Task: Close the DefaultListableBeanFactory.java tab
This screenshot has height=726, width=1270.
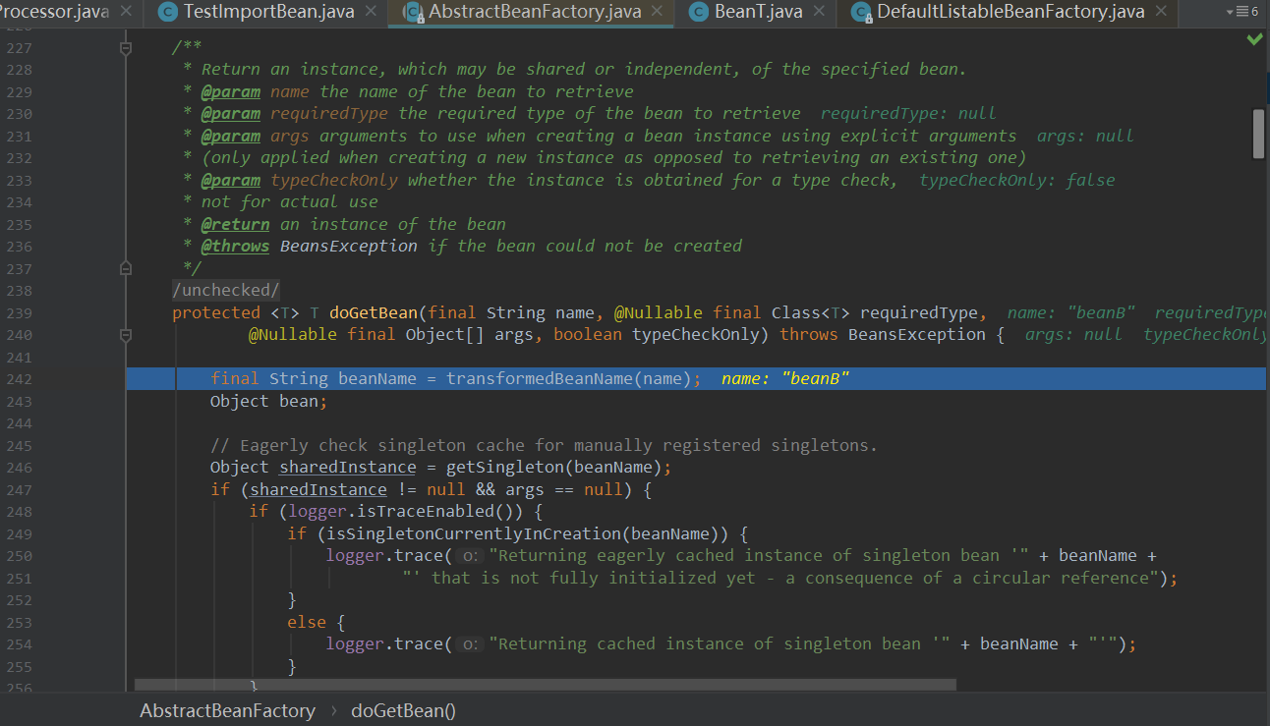Action: 1162,12
